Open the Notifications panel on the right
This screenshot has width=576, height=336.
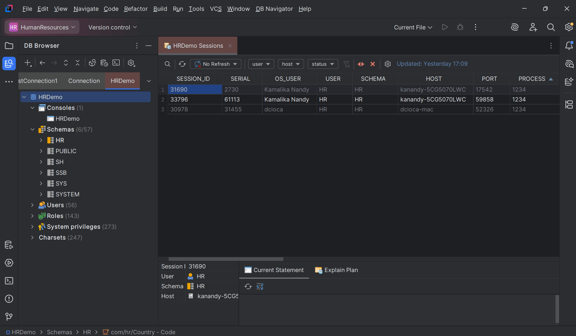569,46
